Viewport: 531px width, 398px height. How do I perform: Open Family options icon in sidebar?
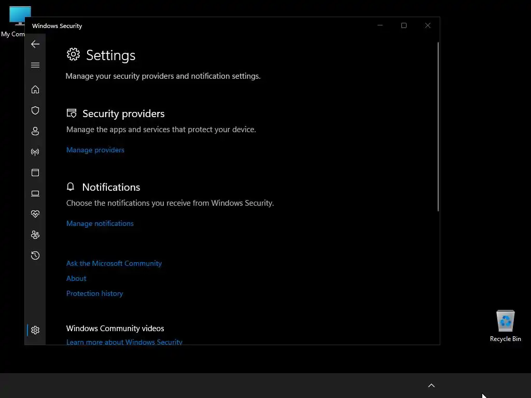click(x=35, y=235)
